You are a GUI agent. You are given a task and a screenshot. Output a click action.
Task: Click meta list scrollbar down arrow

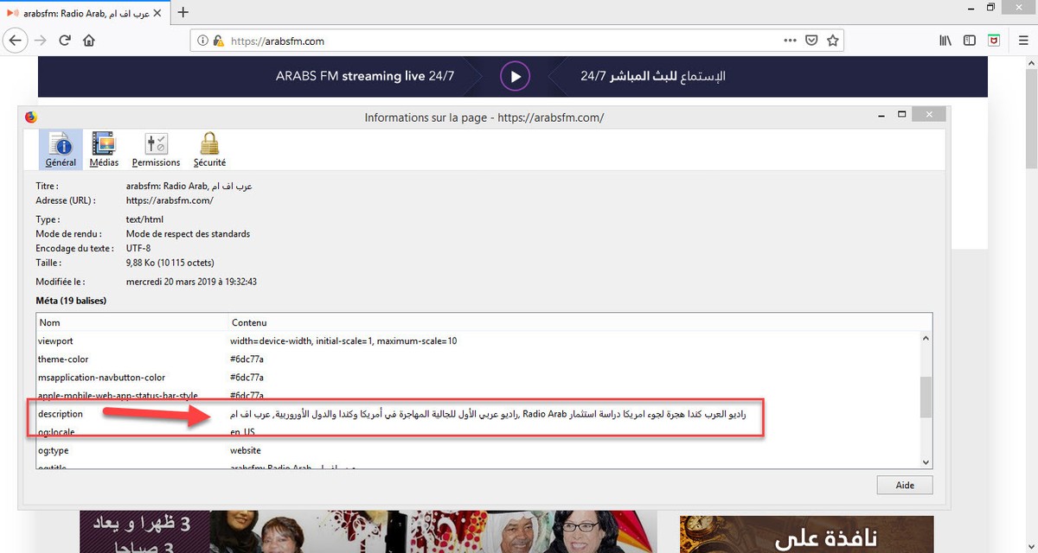(x=926, y=462)
